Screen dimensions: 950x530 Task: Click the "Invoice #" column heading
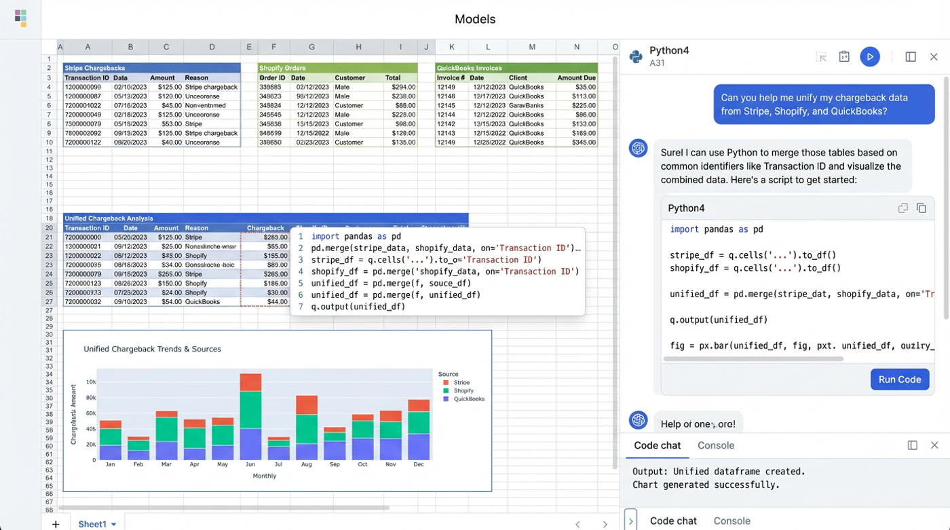(x=451, y=77)
